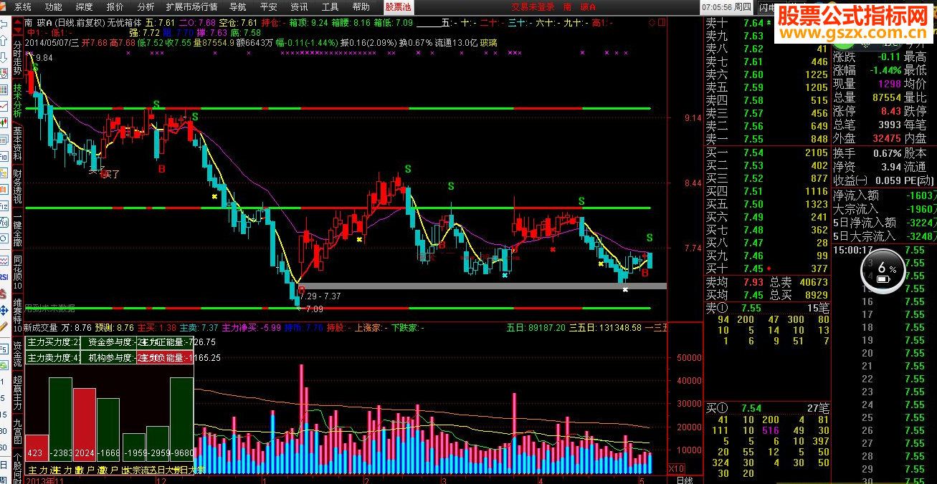Select the 买一 7.54 order book row
The height and width of the screenshot is (484, 937).
[x=766, y=153]
